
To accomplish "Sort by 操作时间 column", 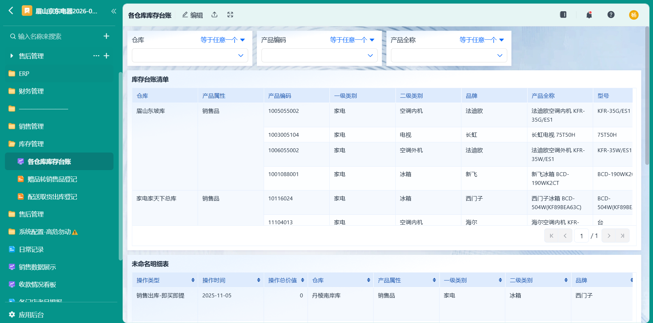I will tap(259, 280).
